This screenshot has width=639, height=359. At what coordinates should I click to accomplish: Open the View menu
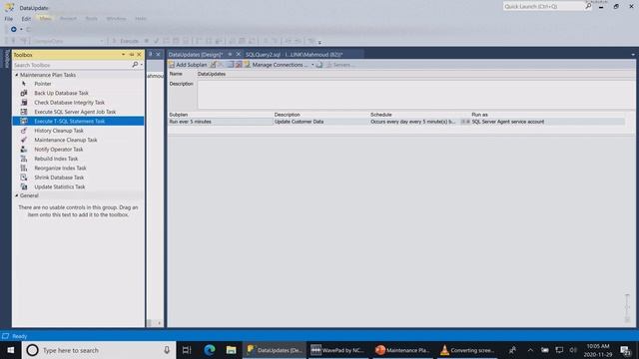(x=45, y=19)
